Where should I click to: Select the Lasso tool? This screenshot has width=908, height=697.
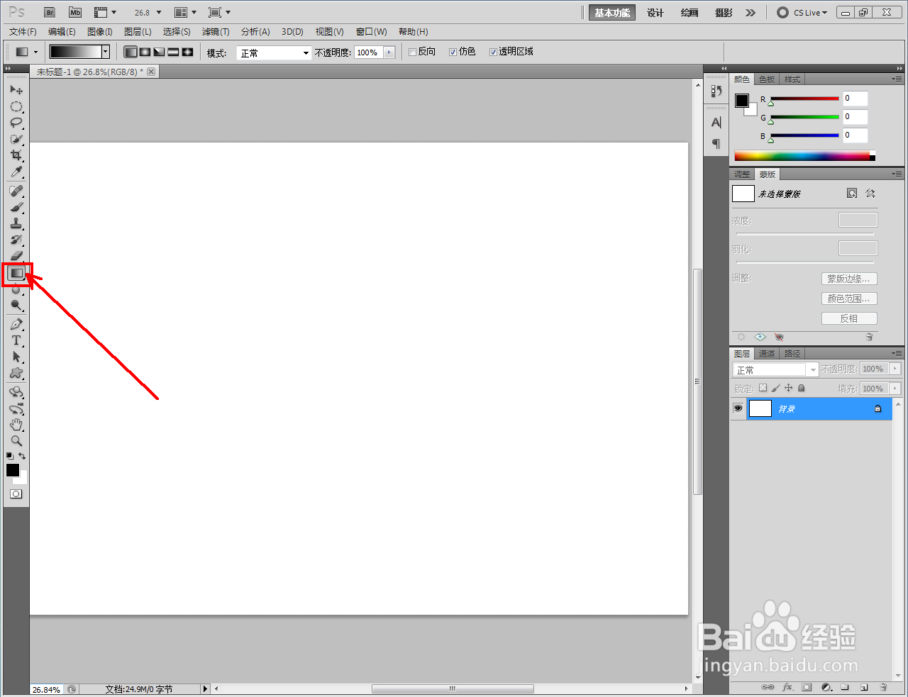[x=16, y=123]
